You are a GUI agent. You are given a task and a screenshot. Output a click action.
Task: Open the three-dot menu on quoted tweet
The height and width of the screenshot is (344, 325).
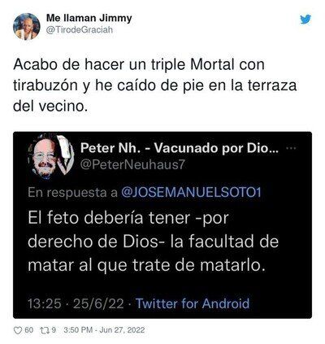(291, 148)
